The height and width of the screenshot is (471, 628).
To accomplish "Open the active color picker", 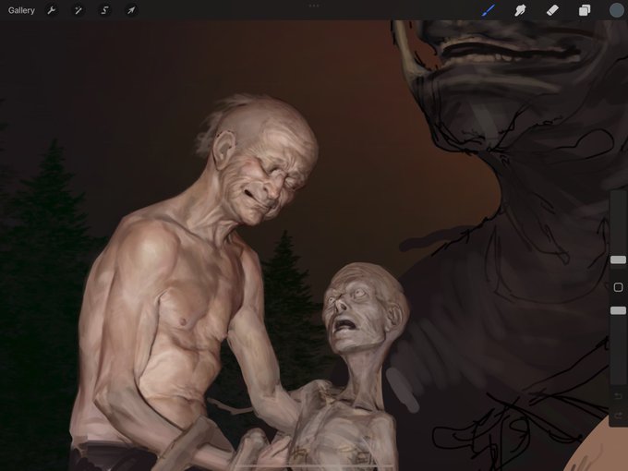I will coord(616,10).
